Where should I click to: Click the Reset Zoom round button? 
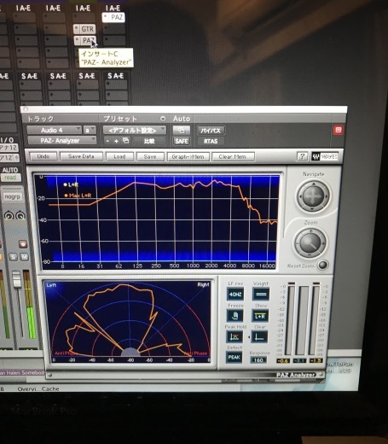322,265
